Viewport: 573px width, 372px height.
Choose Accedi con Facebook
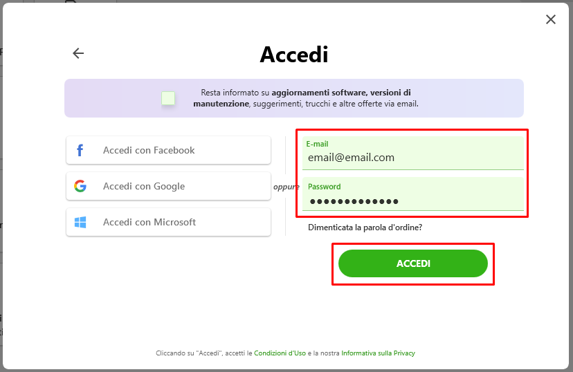click(168, 150)
